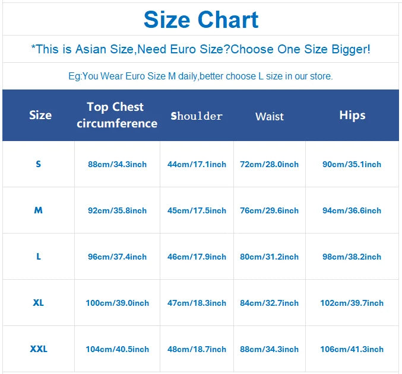Viewport: 402px width, 374px height.
Task: Click the M size row label
Action: 39,210
